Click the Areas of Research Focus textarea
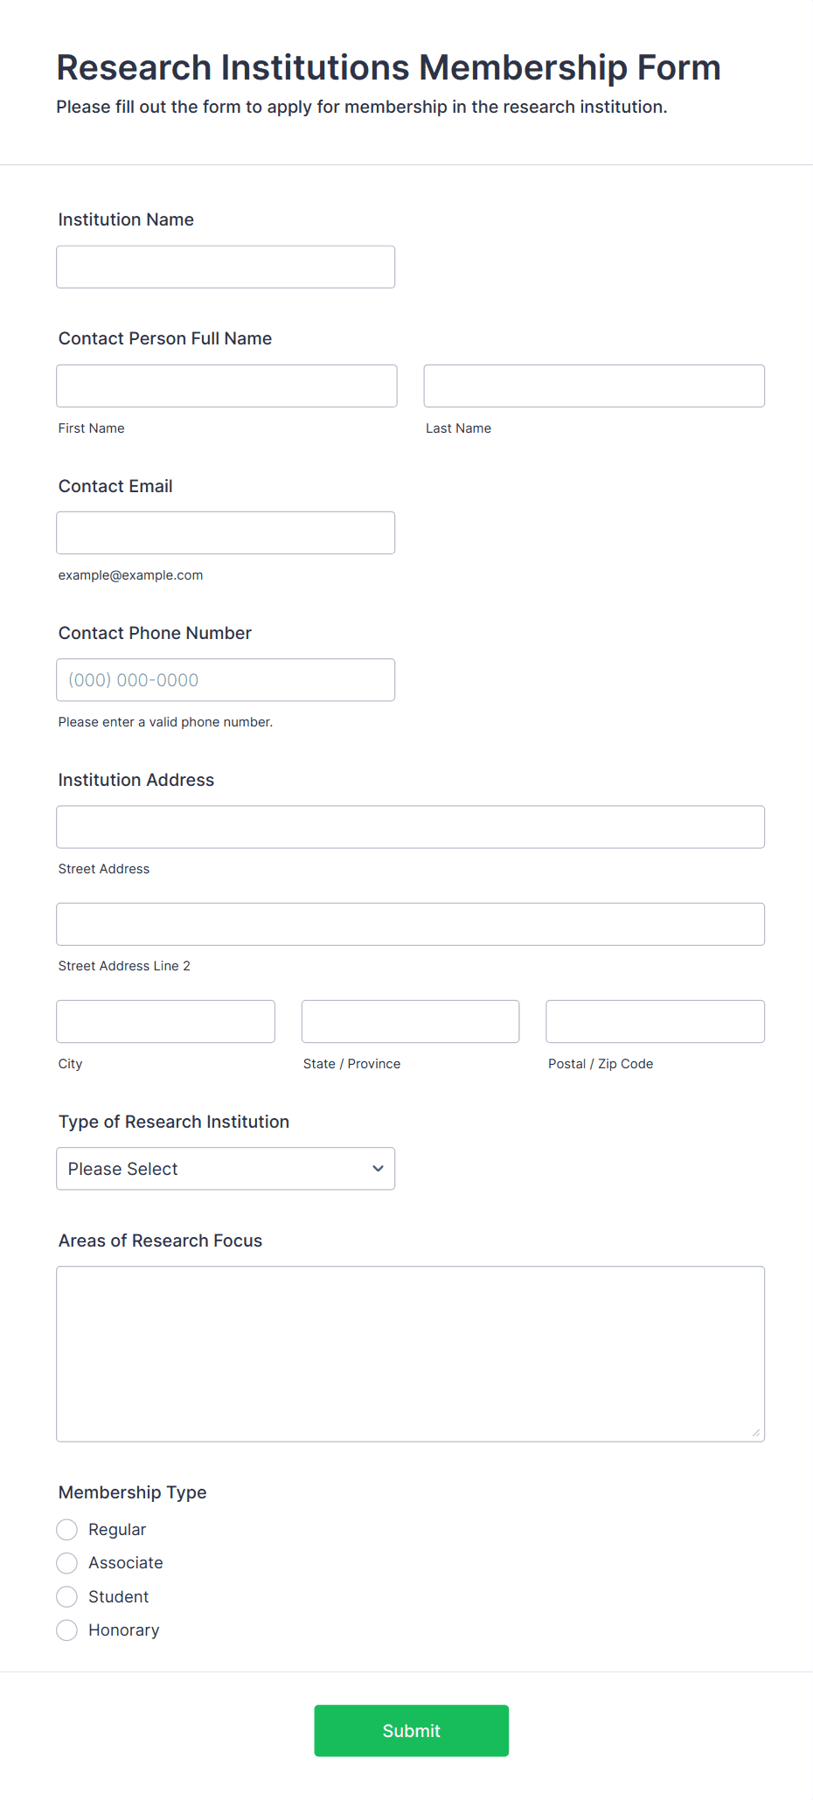The width and height of the screenshot is (813, 1800). click(x=410, y=1352)
